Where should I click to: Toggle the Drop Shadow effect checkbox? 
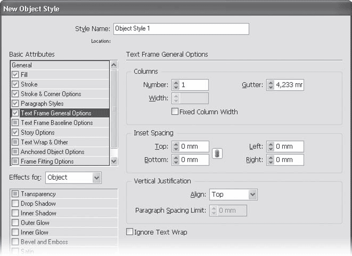[15, 204]
